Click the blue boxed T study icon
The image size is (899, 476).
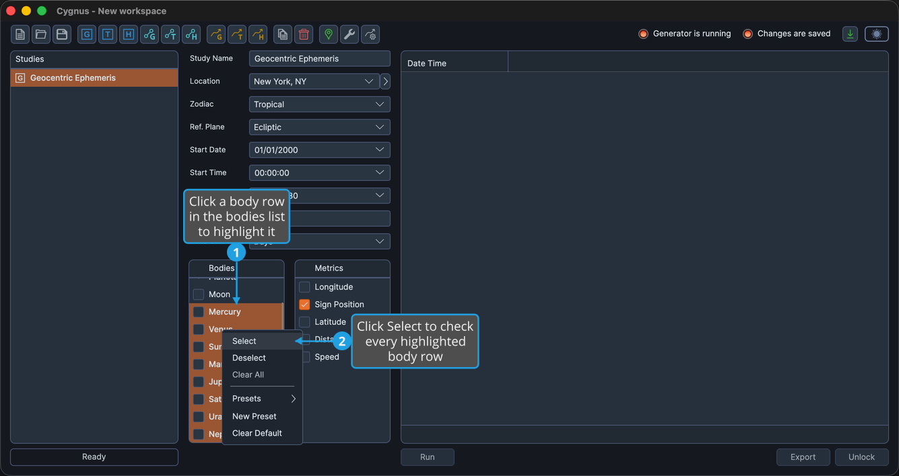click(108, 34)
